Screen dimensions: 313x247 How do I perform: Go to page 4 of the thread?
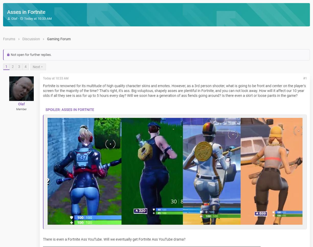[x=25, y=67]
